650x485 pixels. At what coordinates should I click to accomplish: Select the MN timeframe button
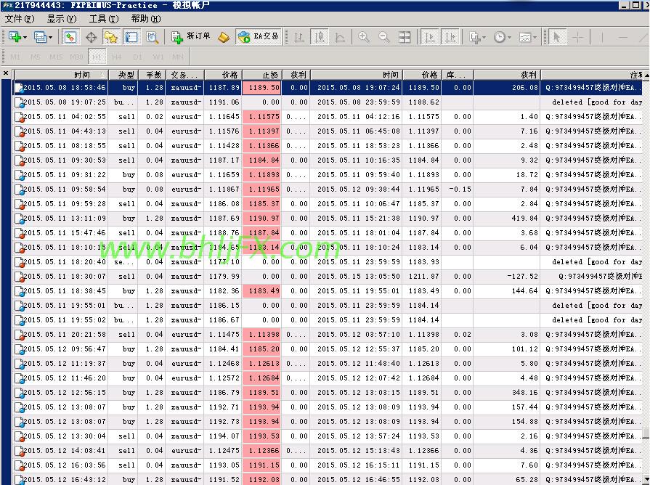coord(178,57)
